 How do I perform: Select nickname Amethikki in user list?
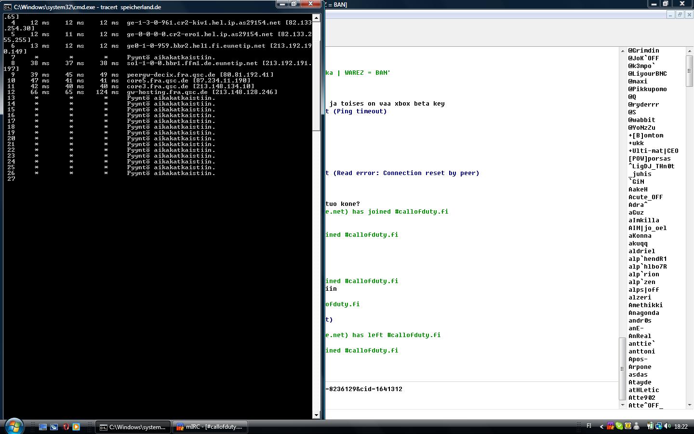coord(645,305)
